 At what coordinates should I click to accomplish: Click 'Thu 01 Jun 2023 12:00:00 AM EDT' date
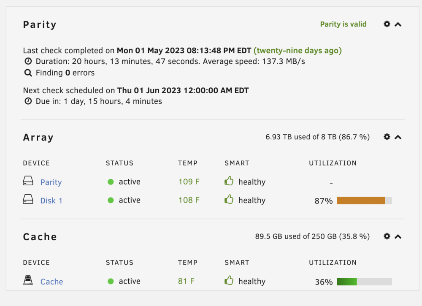[x=183, y=90]
